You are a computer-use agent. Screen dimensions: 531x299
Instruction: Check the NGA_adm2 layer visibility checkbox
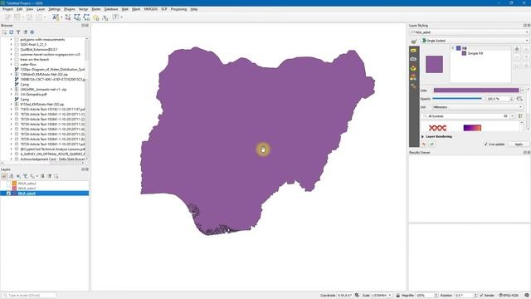[x=8, y=184]
